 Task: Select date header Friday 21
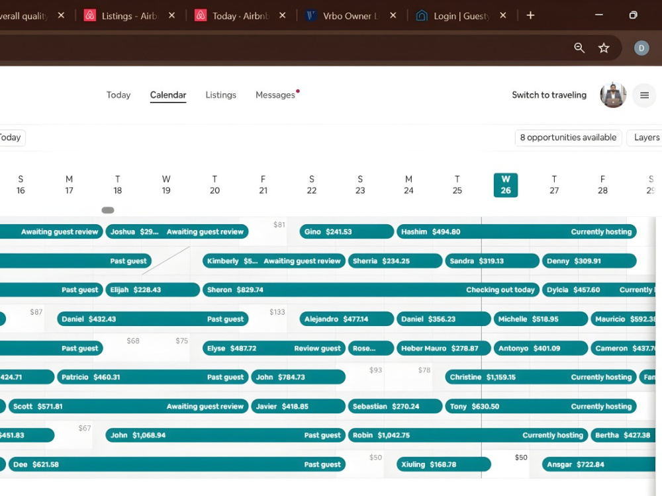pos(263,185)
